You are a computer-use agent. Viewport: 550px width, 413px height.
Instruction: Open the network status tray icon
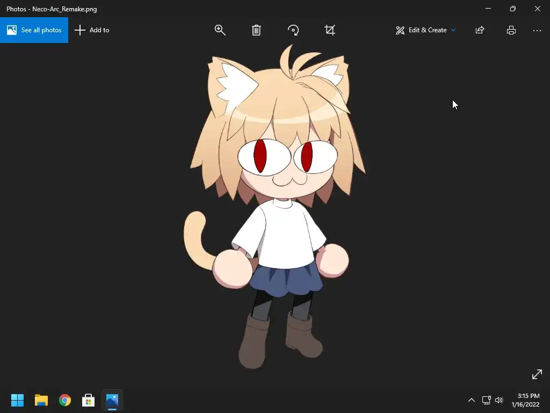(486, 400)
